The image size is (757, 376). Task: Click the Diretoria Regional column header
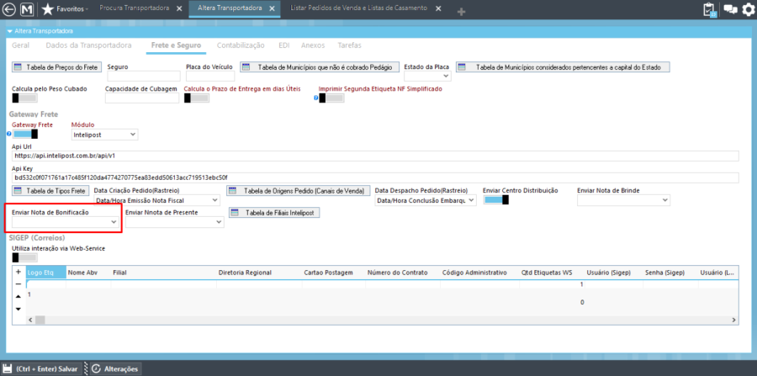(260, 273)
